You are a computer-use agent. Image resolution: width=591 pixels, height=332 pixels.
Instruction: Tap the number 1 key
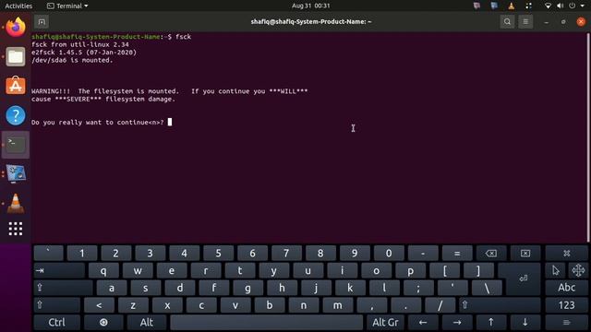82,253
